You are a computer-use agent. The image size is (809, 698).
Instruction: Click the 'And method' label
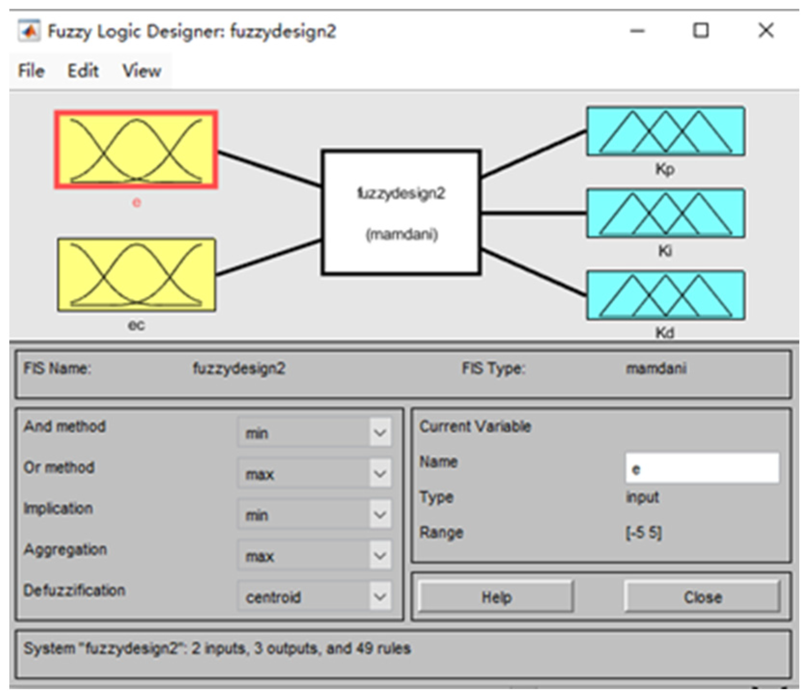coord(65,426)
